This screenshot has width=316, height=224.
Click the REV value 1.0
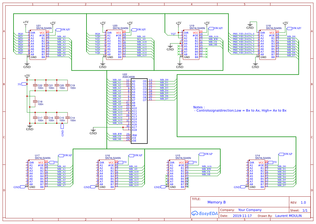[x=303, y=203]
